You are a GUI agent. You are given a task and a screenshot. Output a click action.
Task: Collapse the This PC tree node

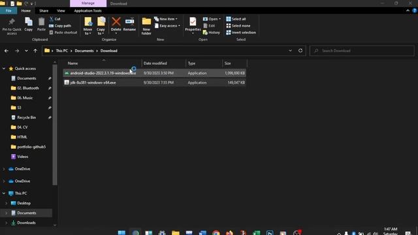tap(4, 193)
